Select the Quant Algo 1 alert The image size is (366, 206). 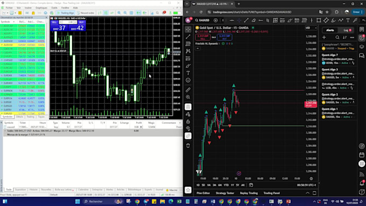pos(338,113)
